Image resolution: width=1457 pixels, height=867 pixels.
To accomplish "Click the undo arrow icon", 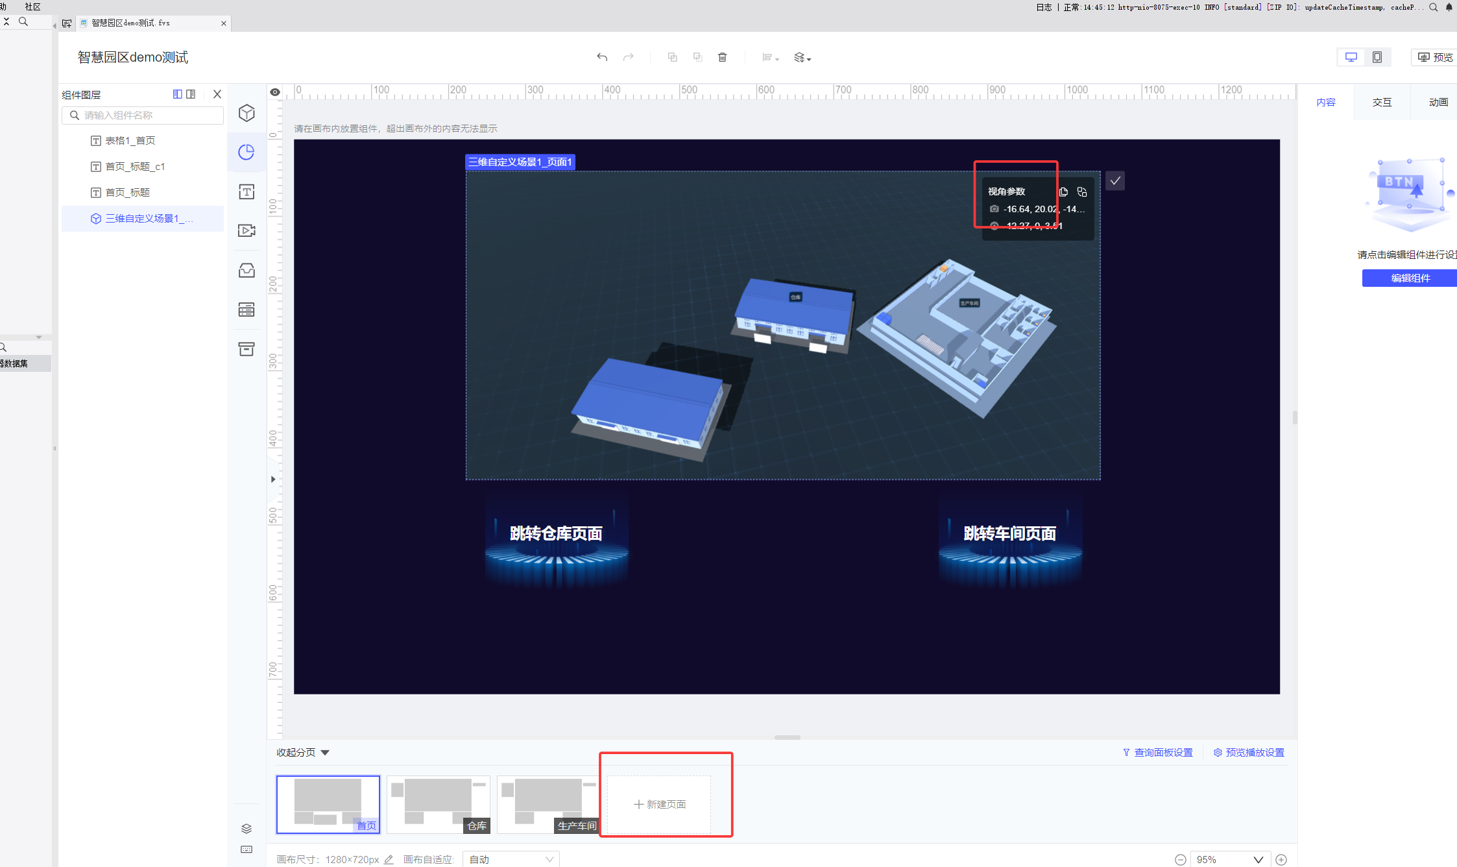I will (x=602, y=57).
